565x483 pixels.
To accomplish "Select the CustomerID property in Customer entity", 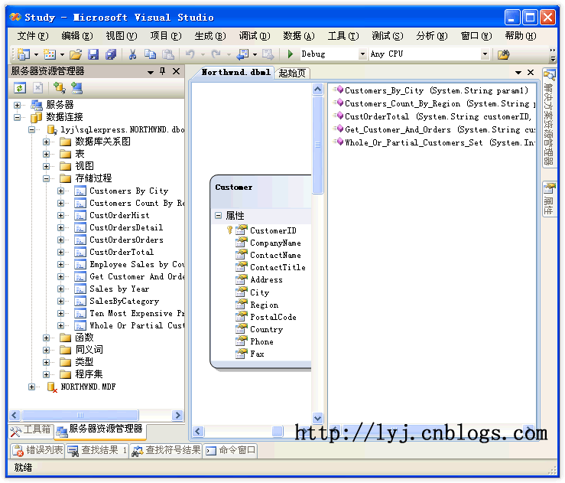I will point(273,230).
